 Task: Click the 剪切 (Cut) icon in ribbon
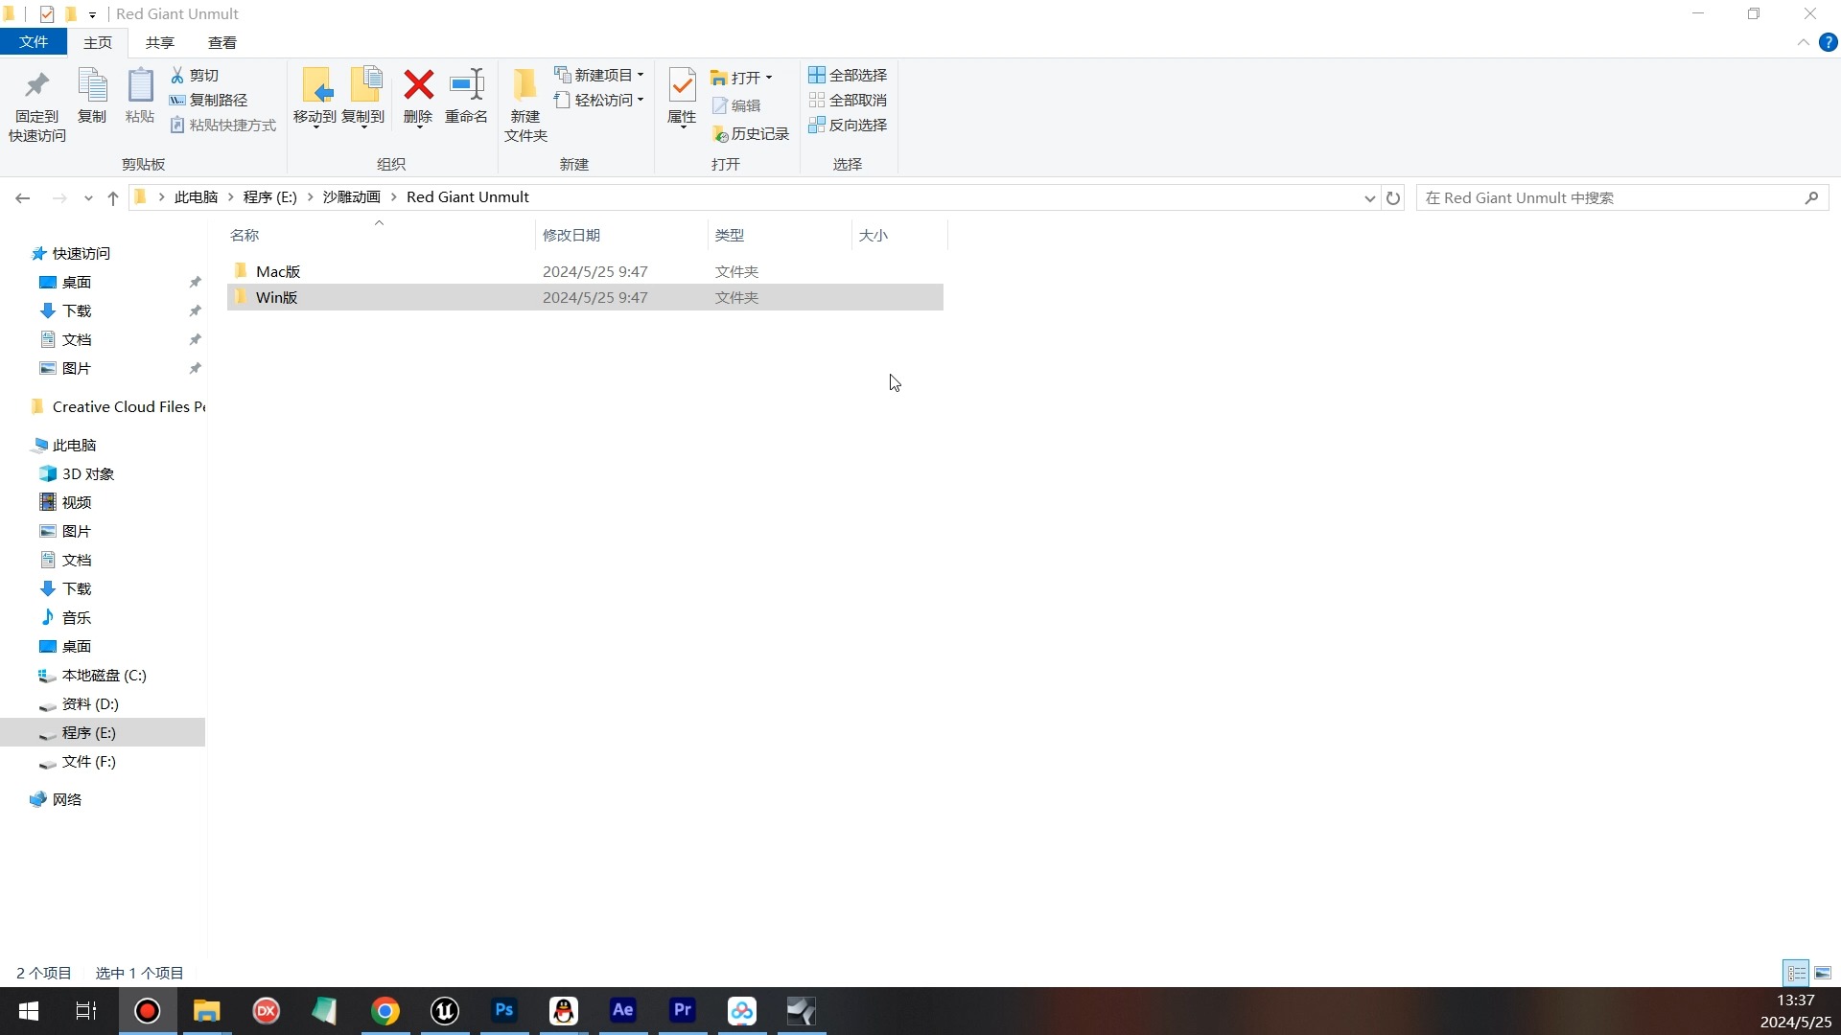196,75
